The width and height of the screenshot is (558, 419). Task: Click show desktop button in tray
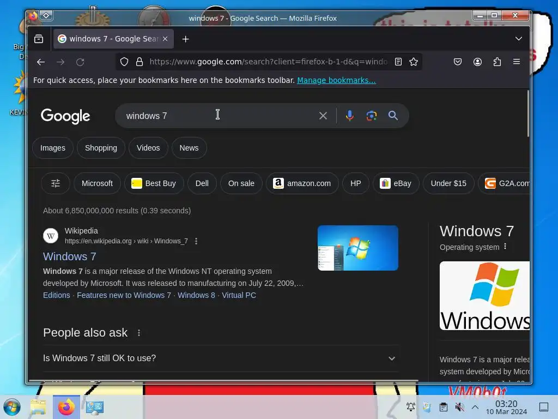pos(544,407)
